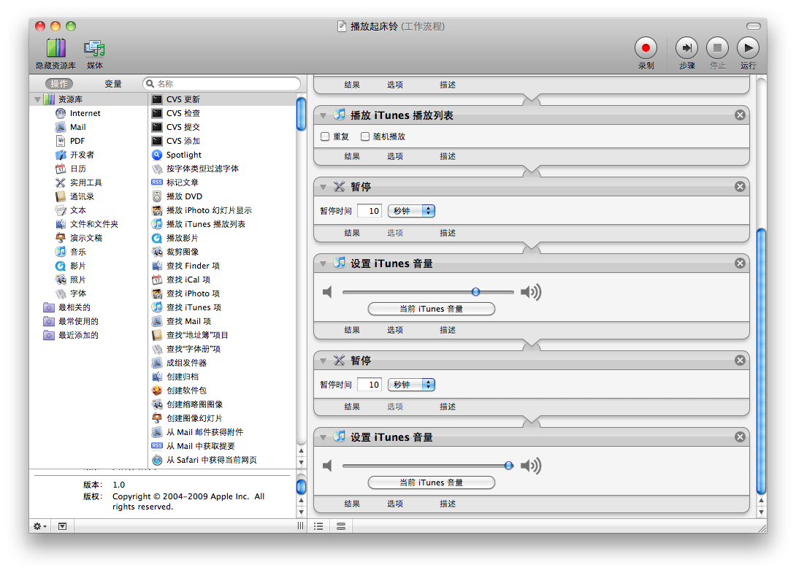
Task: Switch to the 操作 actions tab
Action: [x=59, y=84]
